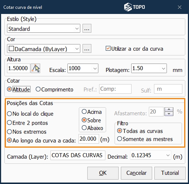Image resolution: width=189 pixels, height=184 pixels.
Task: Open style editor ellipsis button
Action: click(x=87, y=28)
